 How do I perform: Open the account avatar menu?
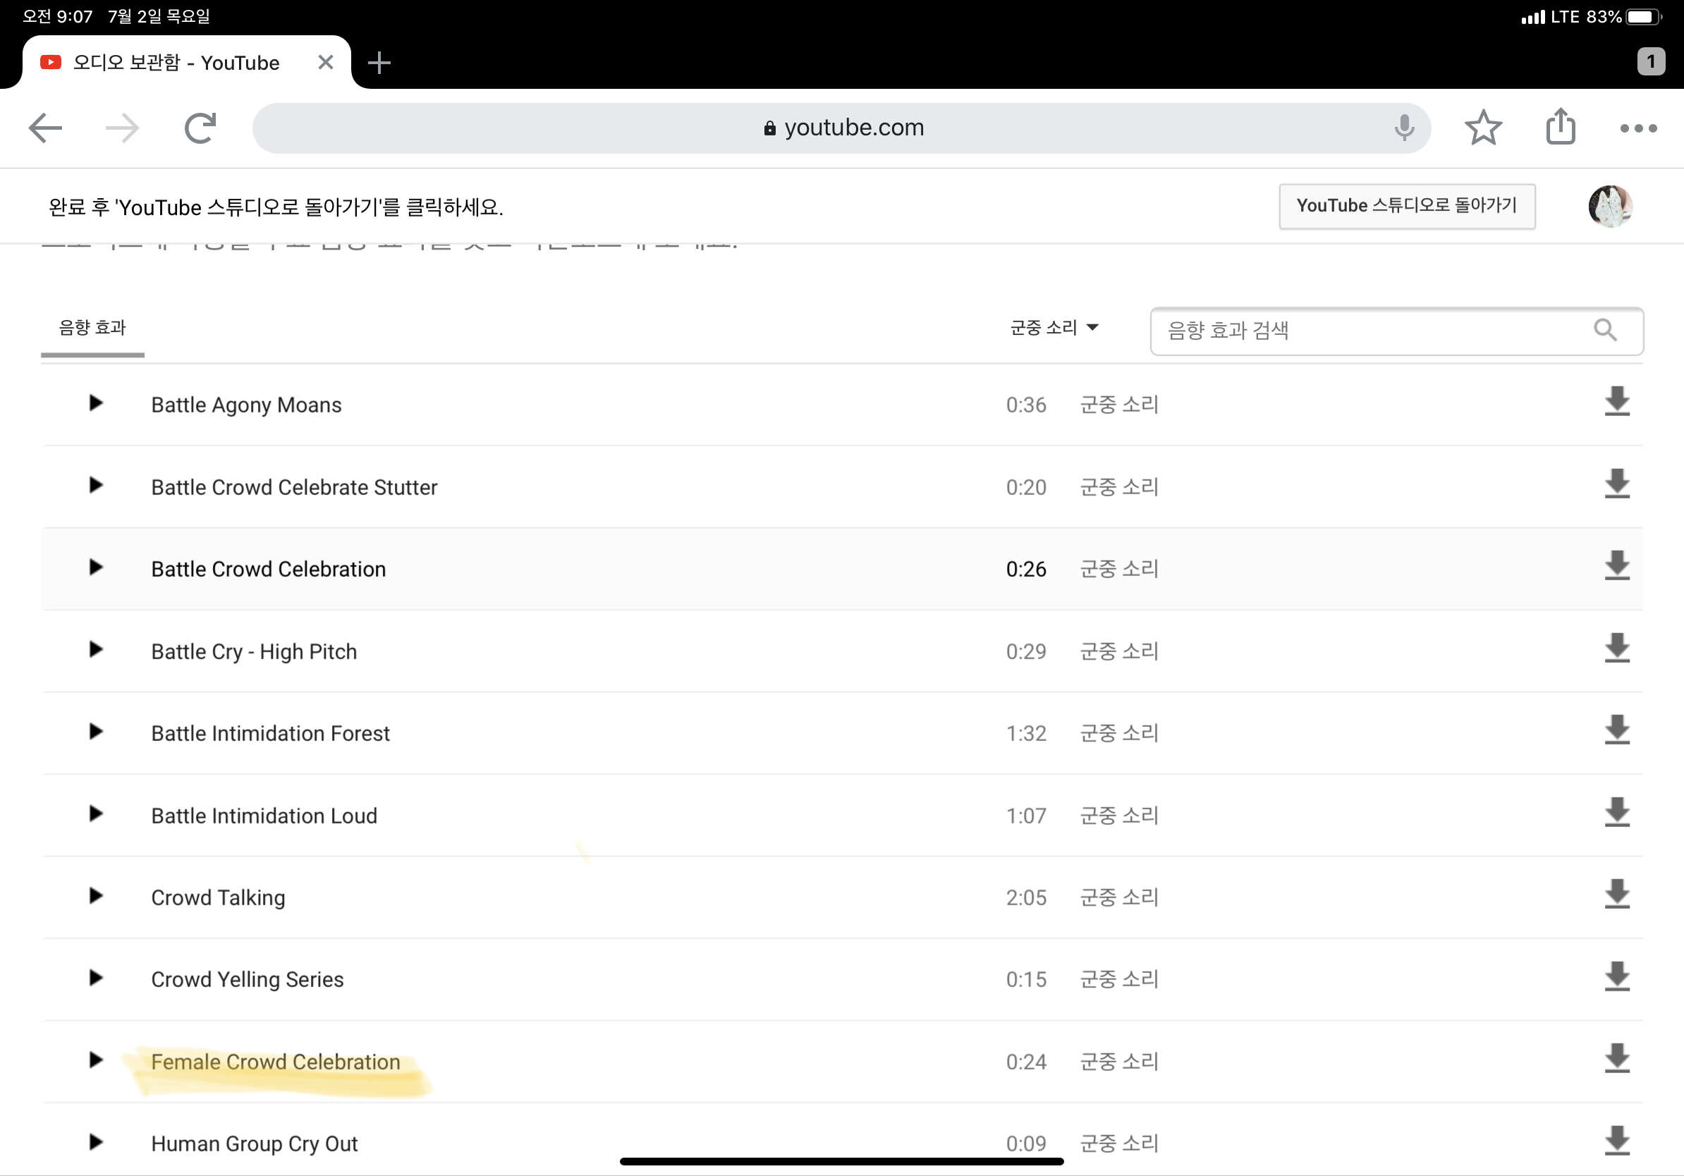tap(1609, 206)
